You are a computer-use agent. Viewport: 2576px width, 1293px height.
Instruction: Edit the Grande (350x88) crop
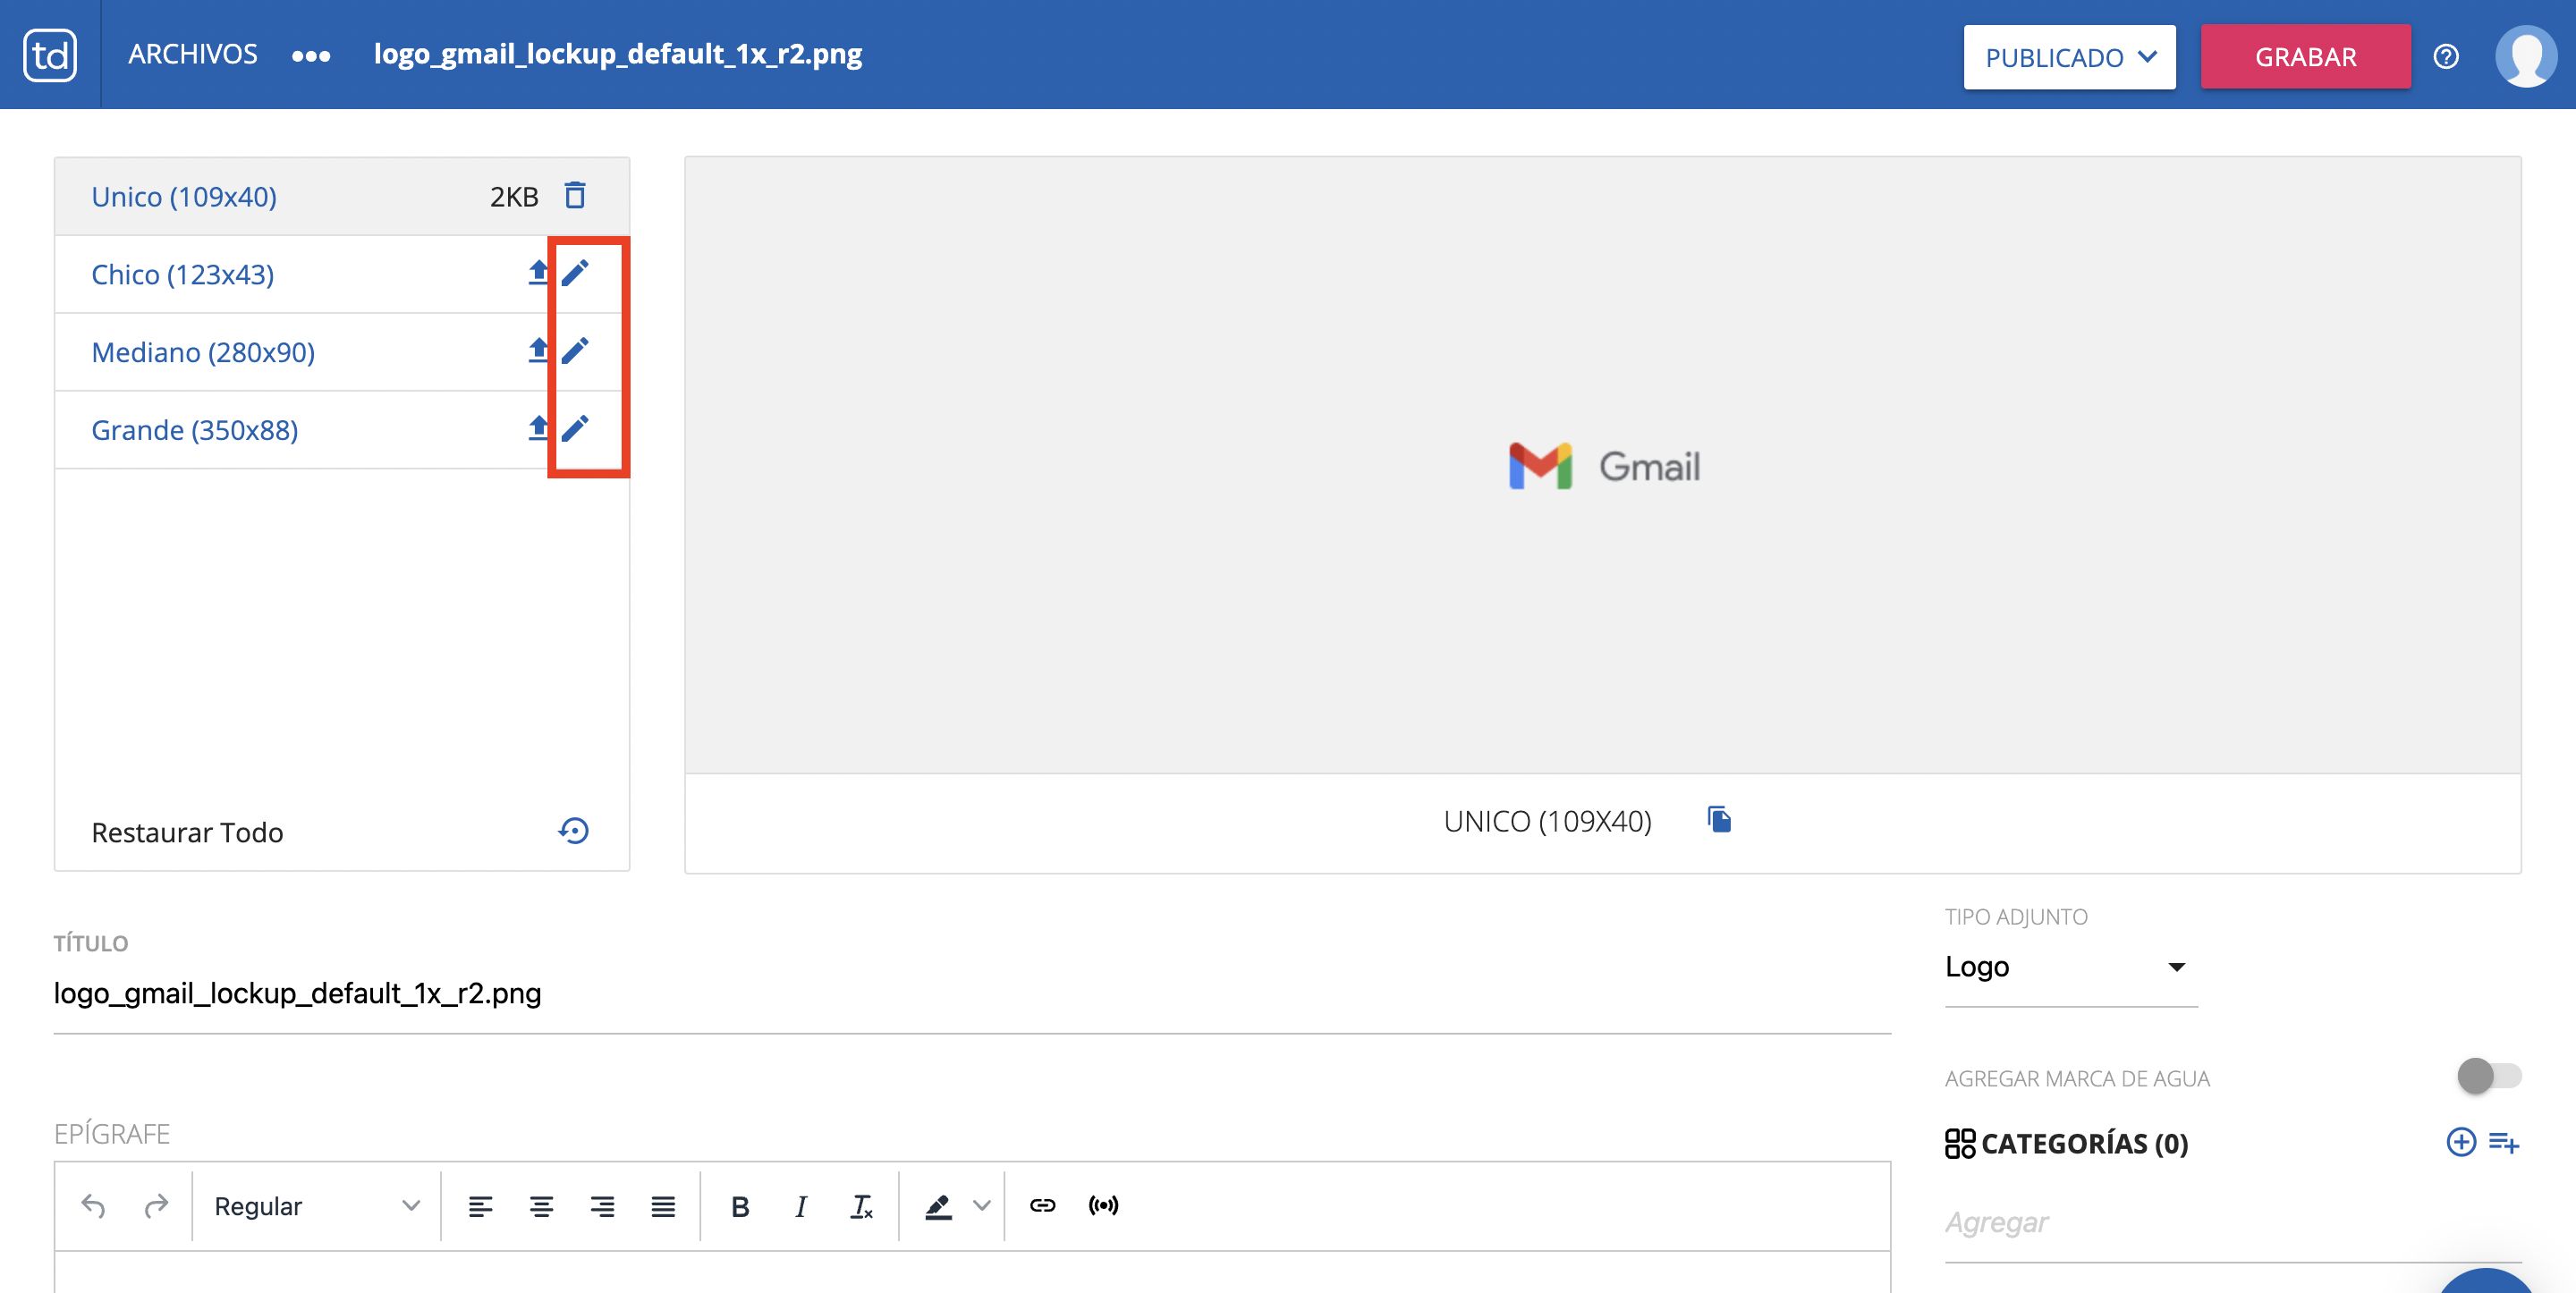pos(575,429)
